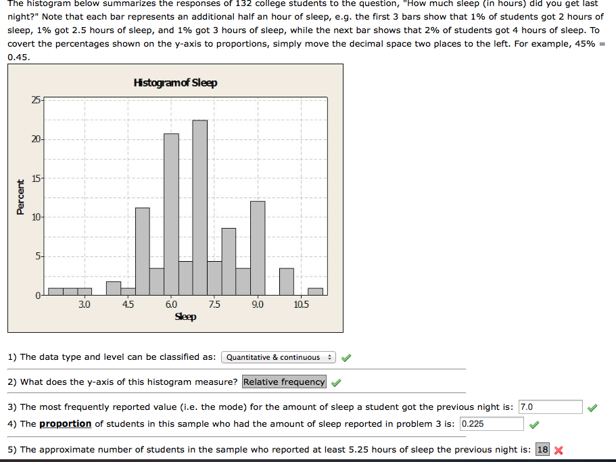Click the green checkmark after Relative frequency
This screenshot has height=462, width=616.
pyautogui.click(x=335, y=382)
